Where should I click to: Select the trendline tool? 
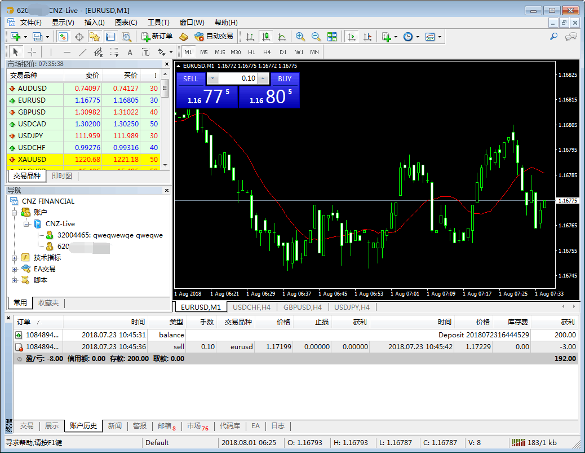point(82,52)
